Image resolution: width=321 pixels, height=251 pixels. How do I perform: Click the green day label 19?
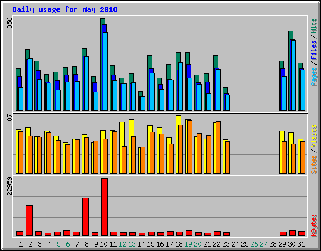[x=188, y=244]
